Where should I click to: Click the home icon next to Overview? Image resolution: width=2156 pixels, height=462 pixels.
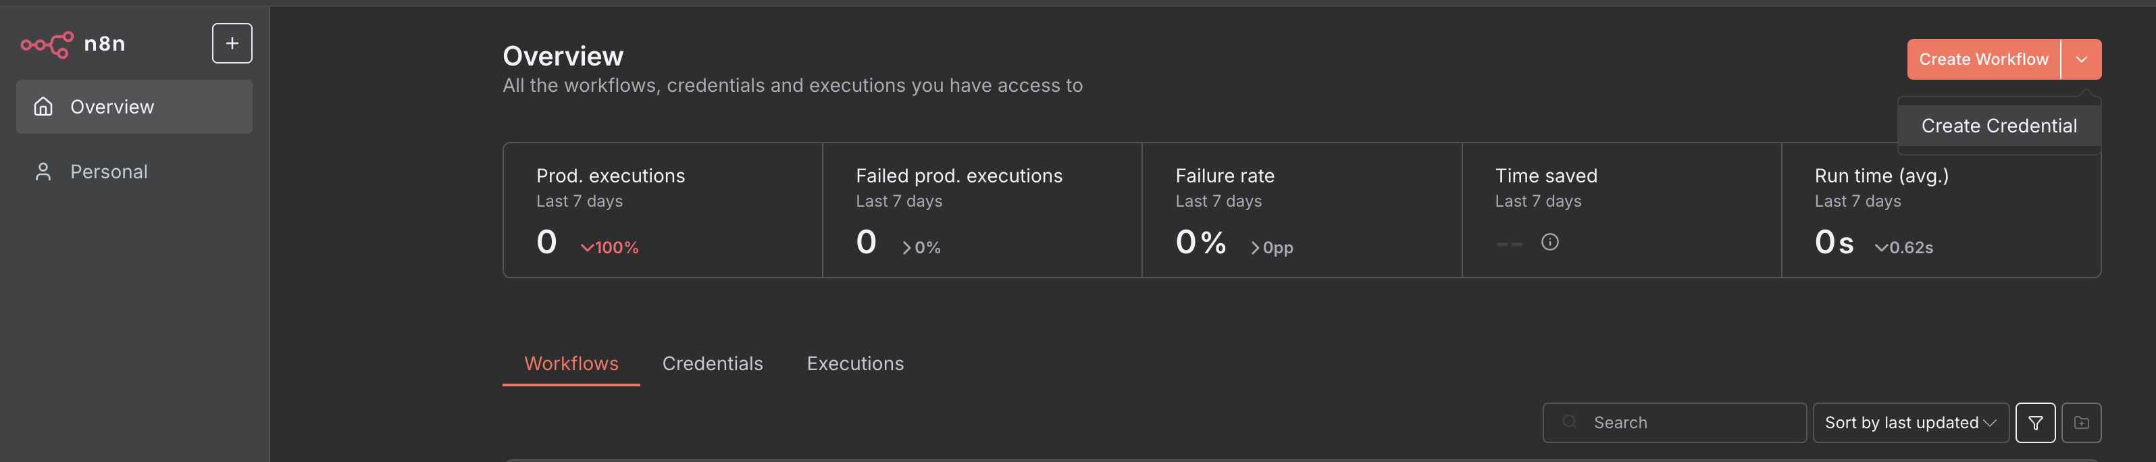[43, 106]
